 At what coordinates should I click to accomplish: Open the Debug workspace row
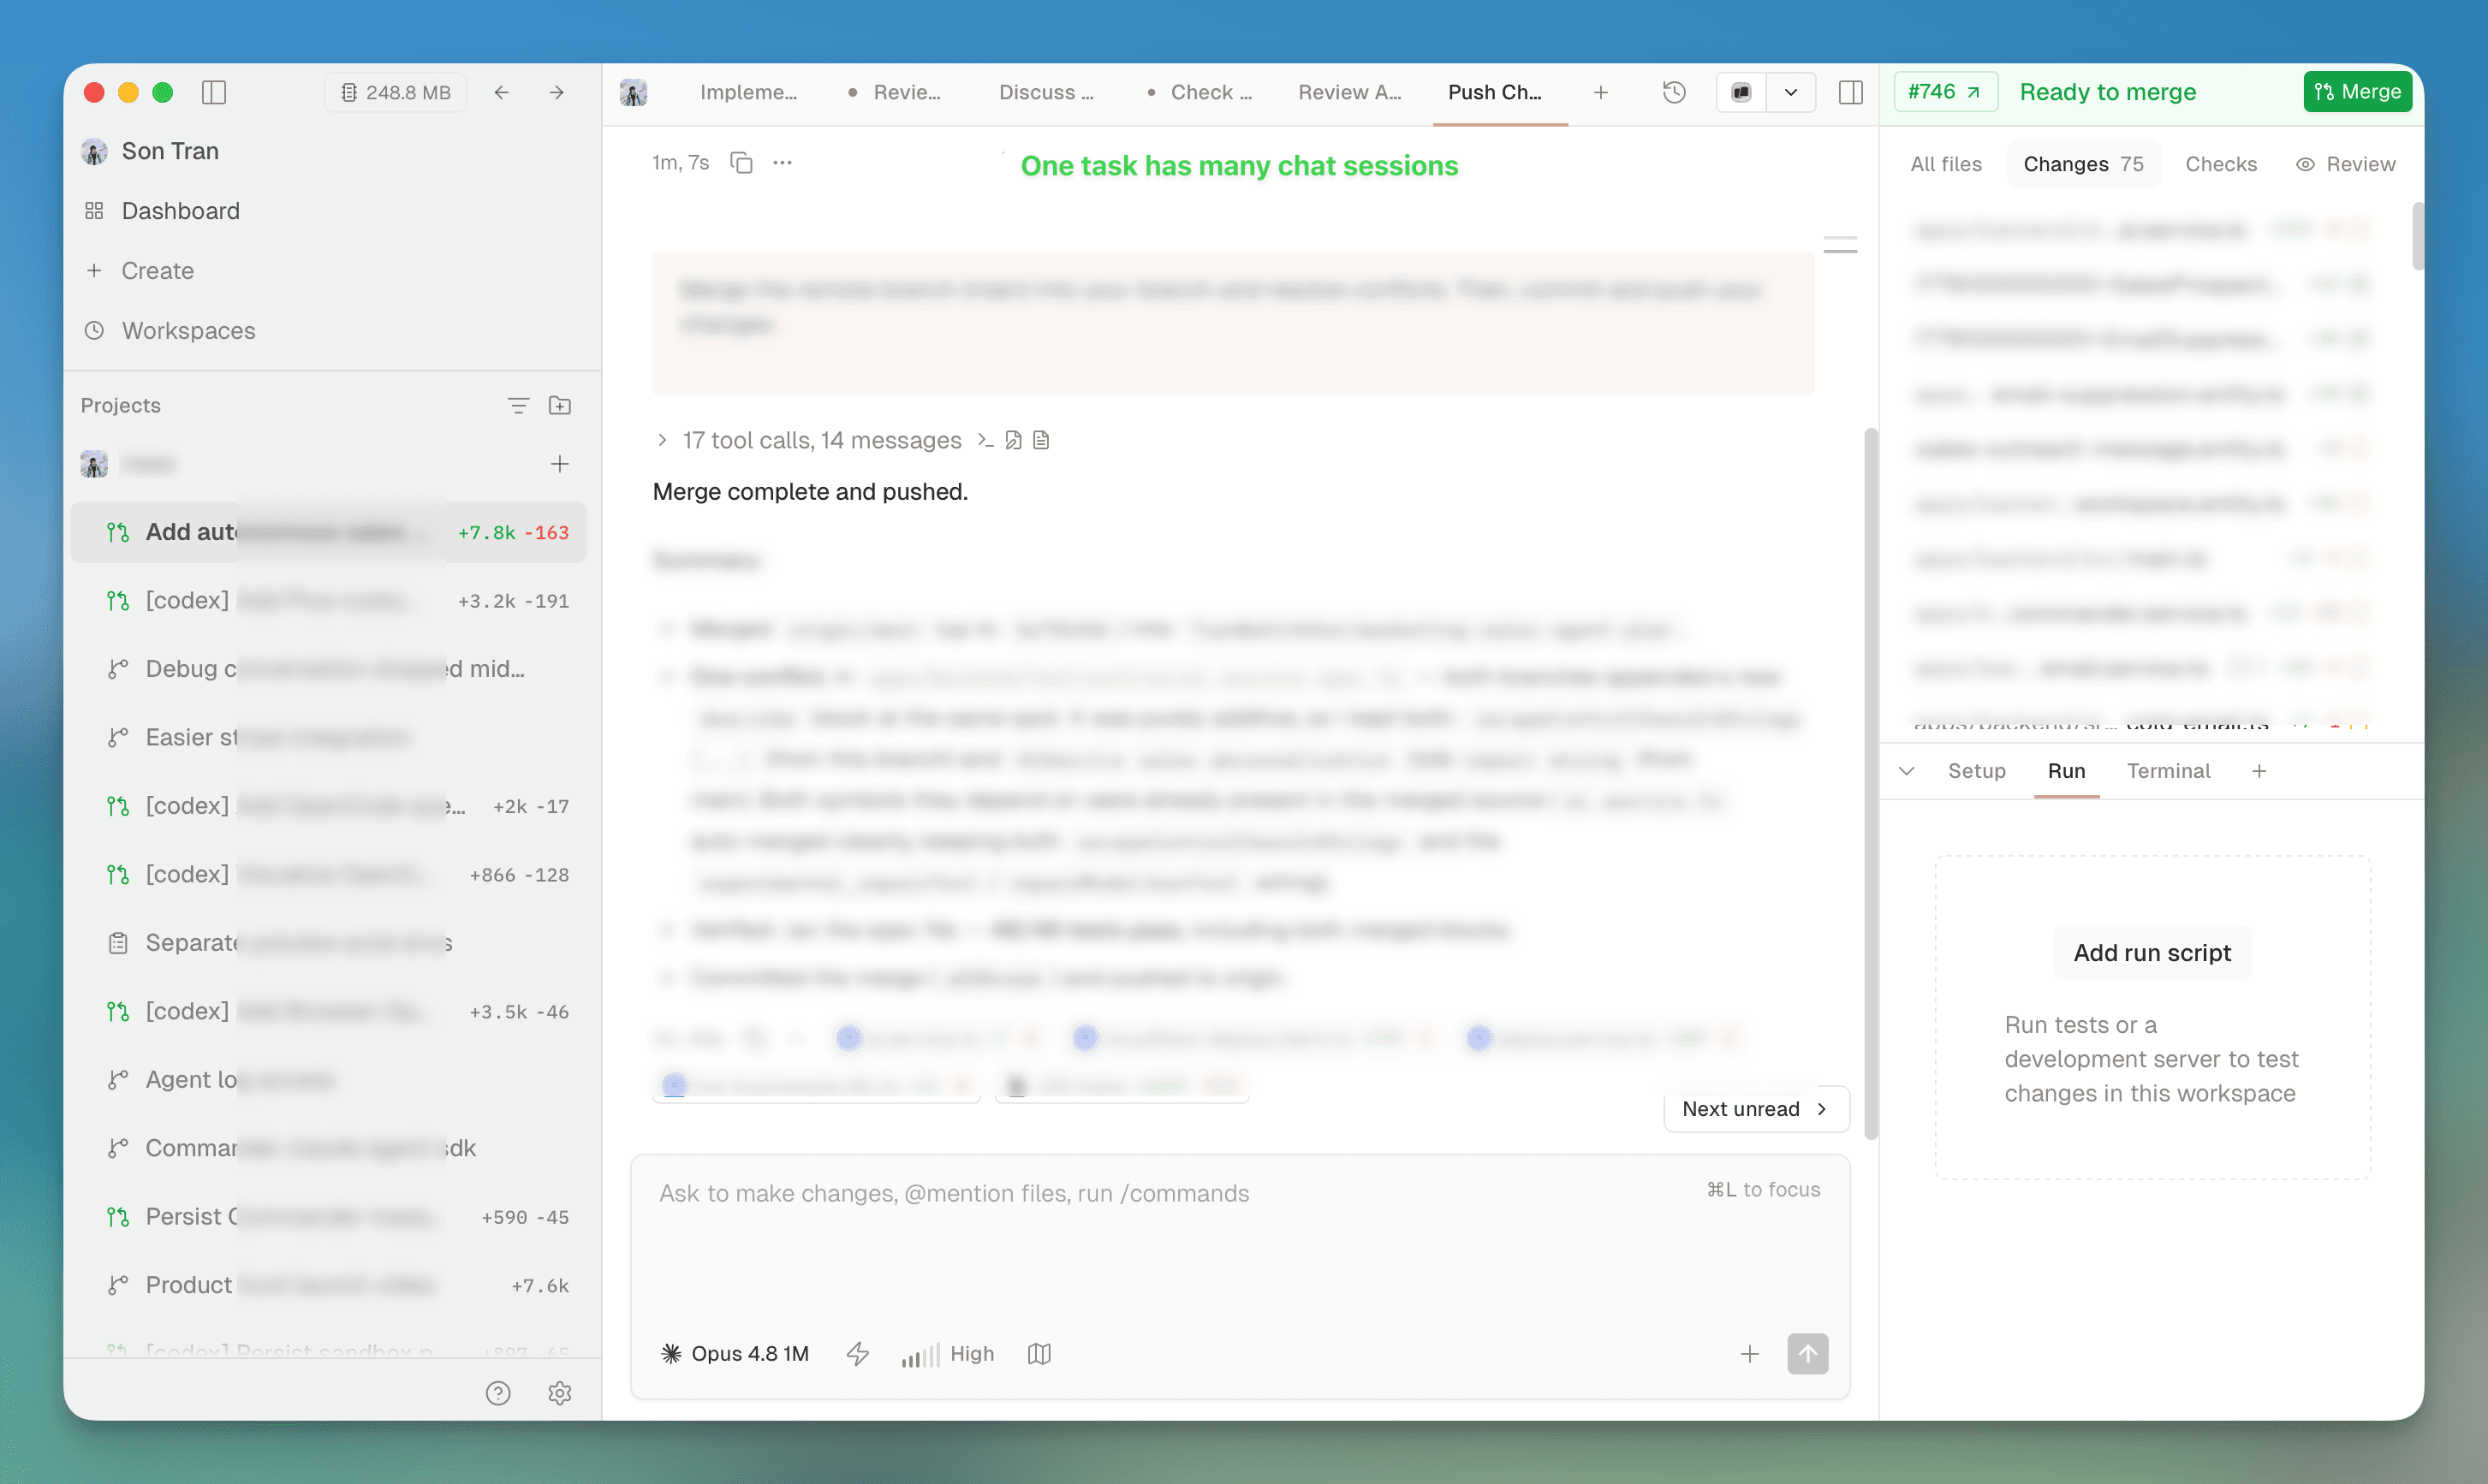pos(328,669)
